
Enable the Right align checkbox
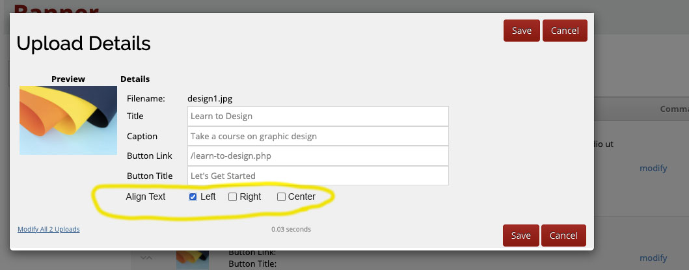tap(232, 197)
